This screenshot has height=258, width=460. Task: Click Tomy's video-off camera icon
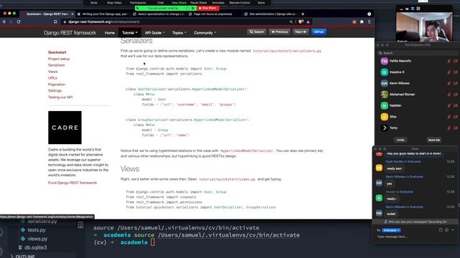[455, 128]
